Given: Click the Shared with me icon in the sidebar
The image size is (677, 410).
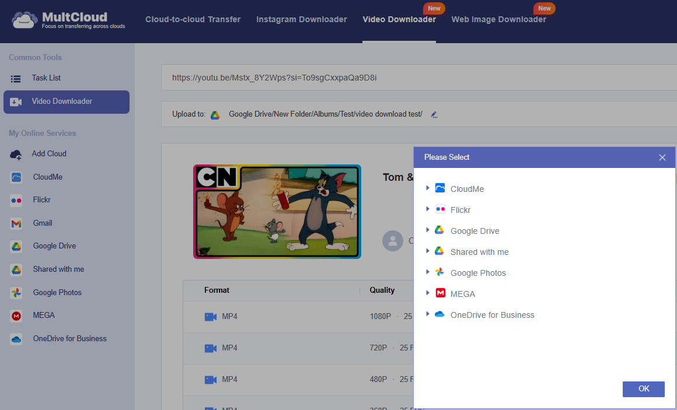Looking at the screenshot, I should click(x=16, y=269).
